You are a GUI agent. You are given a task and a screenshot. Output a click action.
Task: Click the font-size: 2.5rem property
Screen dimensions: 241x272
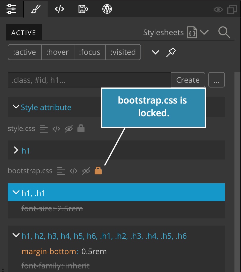52,209
